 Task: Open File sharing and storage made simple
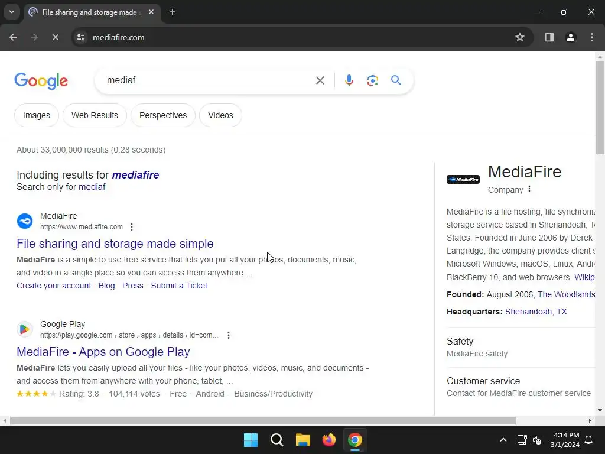click(115, 244)
